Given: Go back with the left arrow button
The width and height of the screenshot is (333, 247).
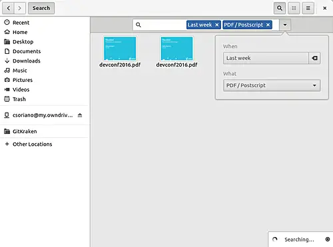Looking at the screenshot, I should (9, 8).
